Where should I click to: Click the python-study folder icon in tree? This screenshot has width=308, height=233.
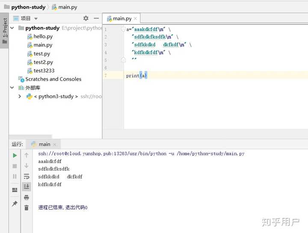tap(21, 28)
